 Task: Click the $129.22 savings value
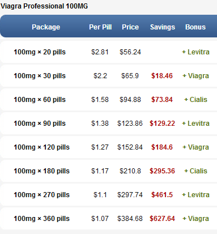click(162, 124)
